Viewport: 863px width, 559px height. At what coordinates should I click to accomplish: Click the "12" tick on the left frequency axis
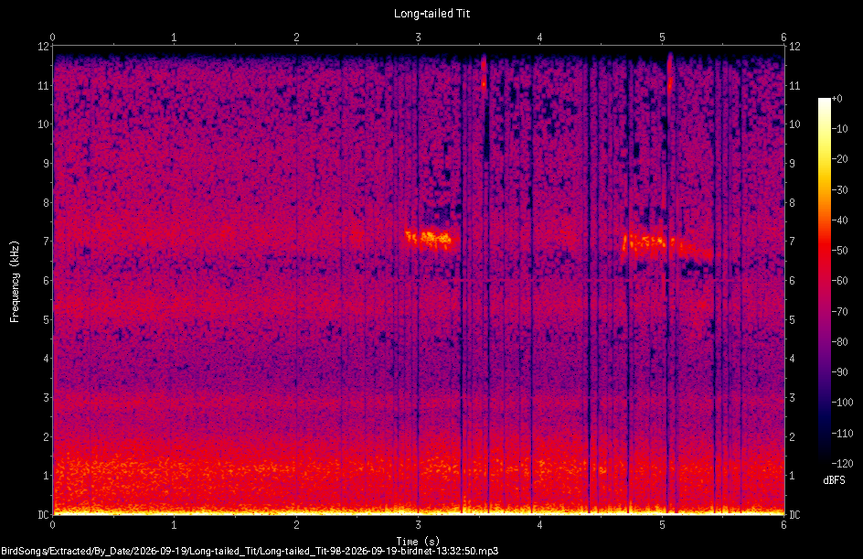(43, 47)
